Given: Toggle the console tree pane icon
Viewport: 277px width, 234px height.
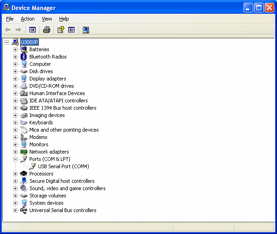Looking at the screenshot, I should (x=33, y=30).
